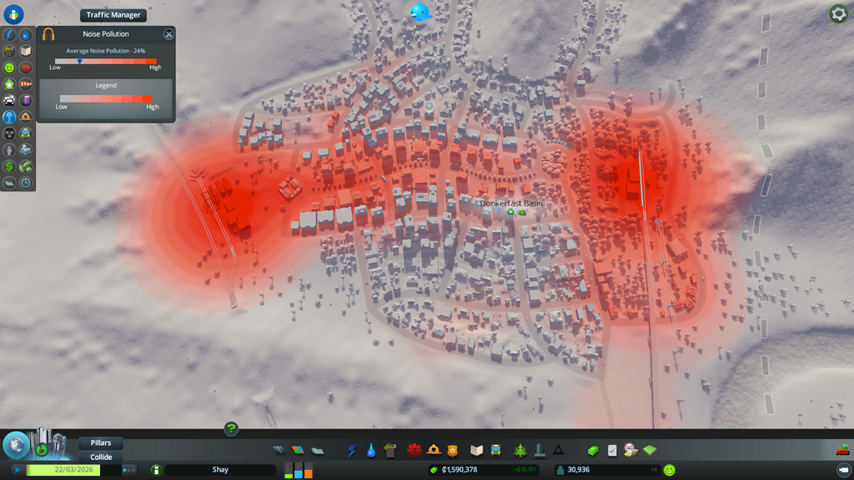Open the Electricity build menu
854x480 pixels.
pos(352,450)
